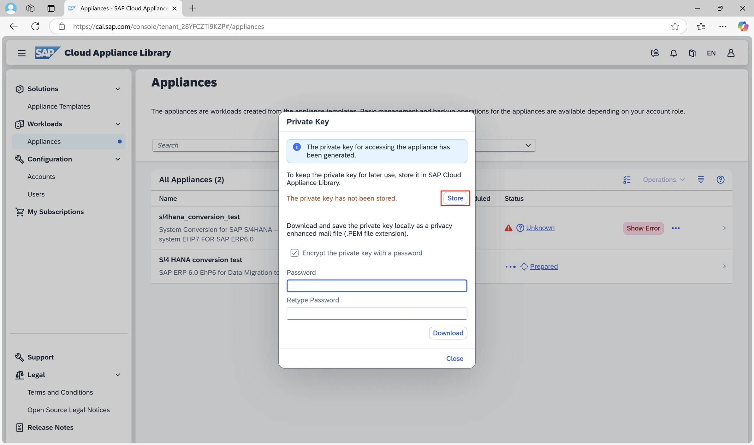Open Open Source Legal Notices
Viewport: 754px width, 445px height.
68,410
